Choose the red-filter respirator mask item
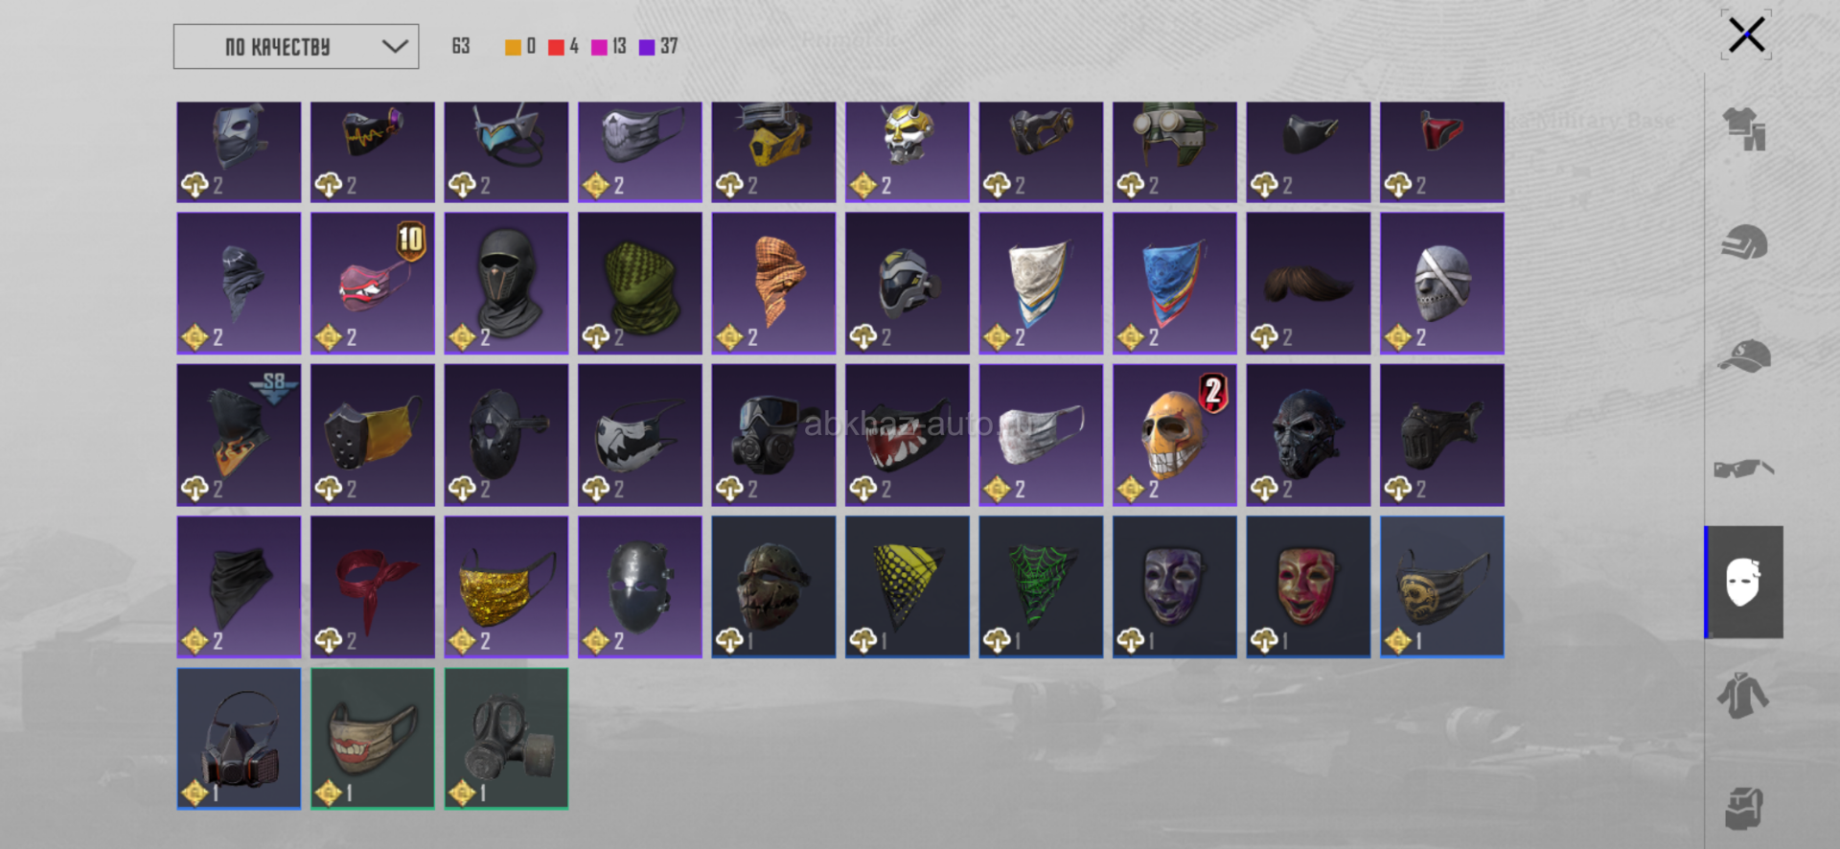Image resolution: width=1840 pixels, height=849 pixels. [x=239, y=739]
